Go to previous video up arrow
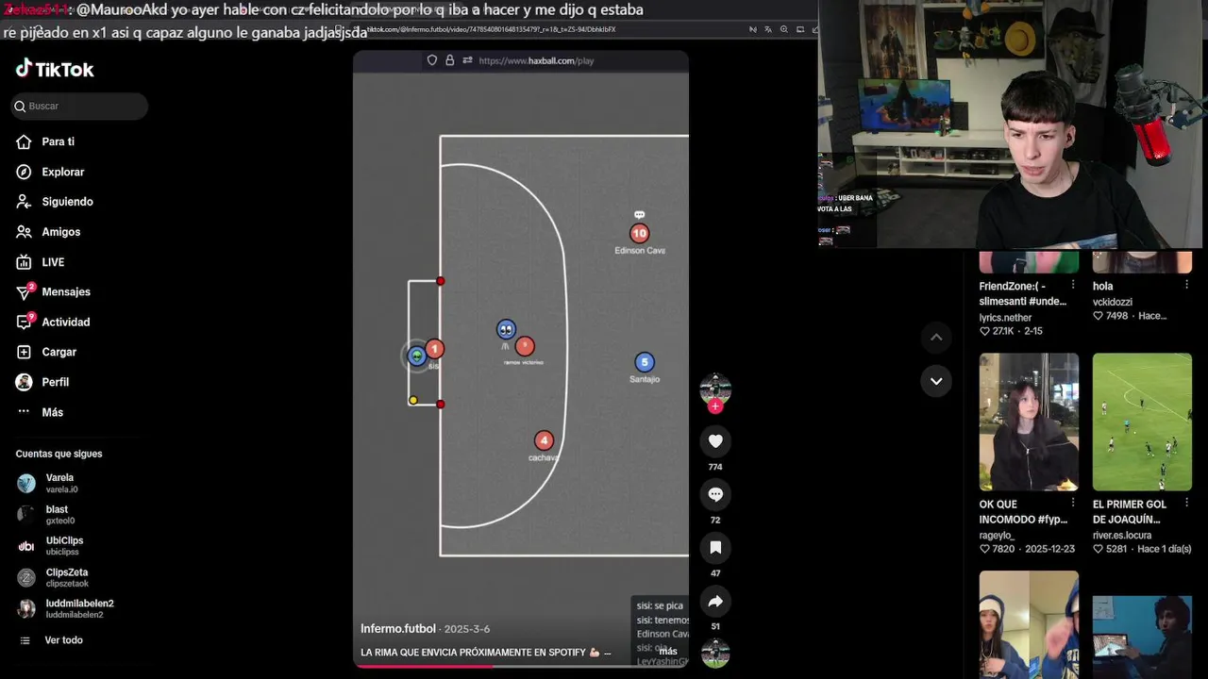 pyautogui.click(x=936, y=337)
